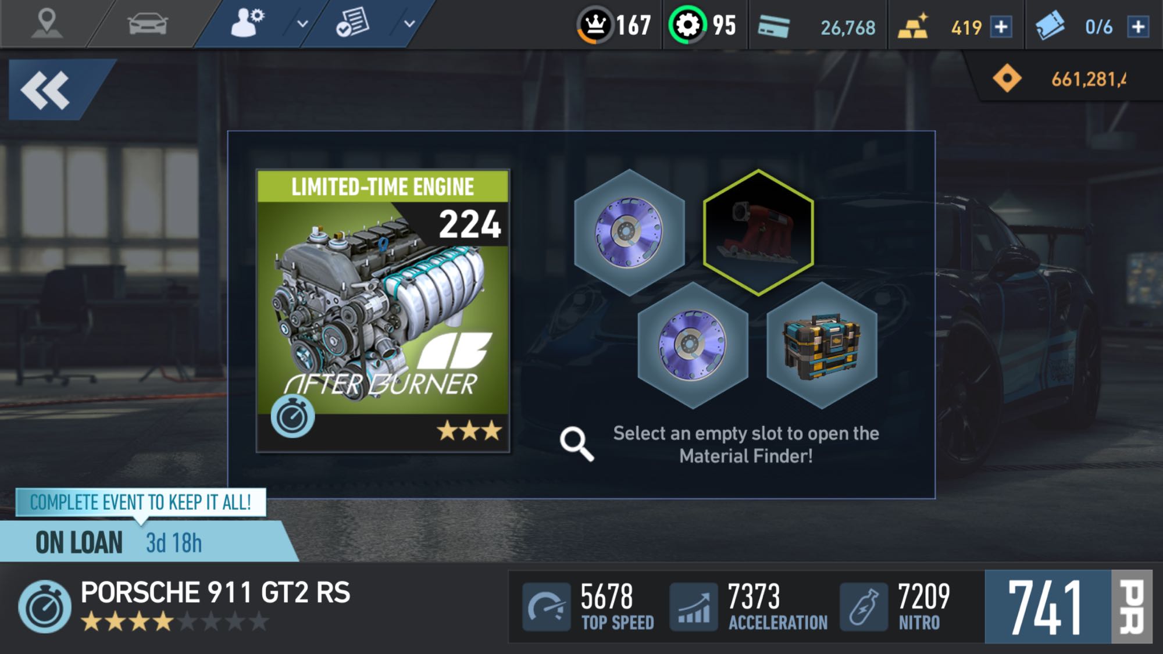Select the Limited-Time Engine Afterburner card

click(x=383, y=311)
